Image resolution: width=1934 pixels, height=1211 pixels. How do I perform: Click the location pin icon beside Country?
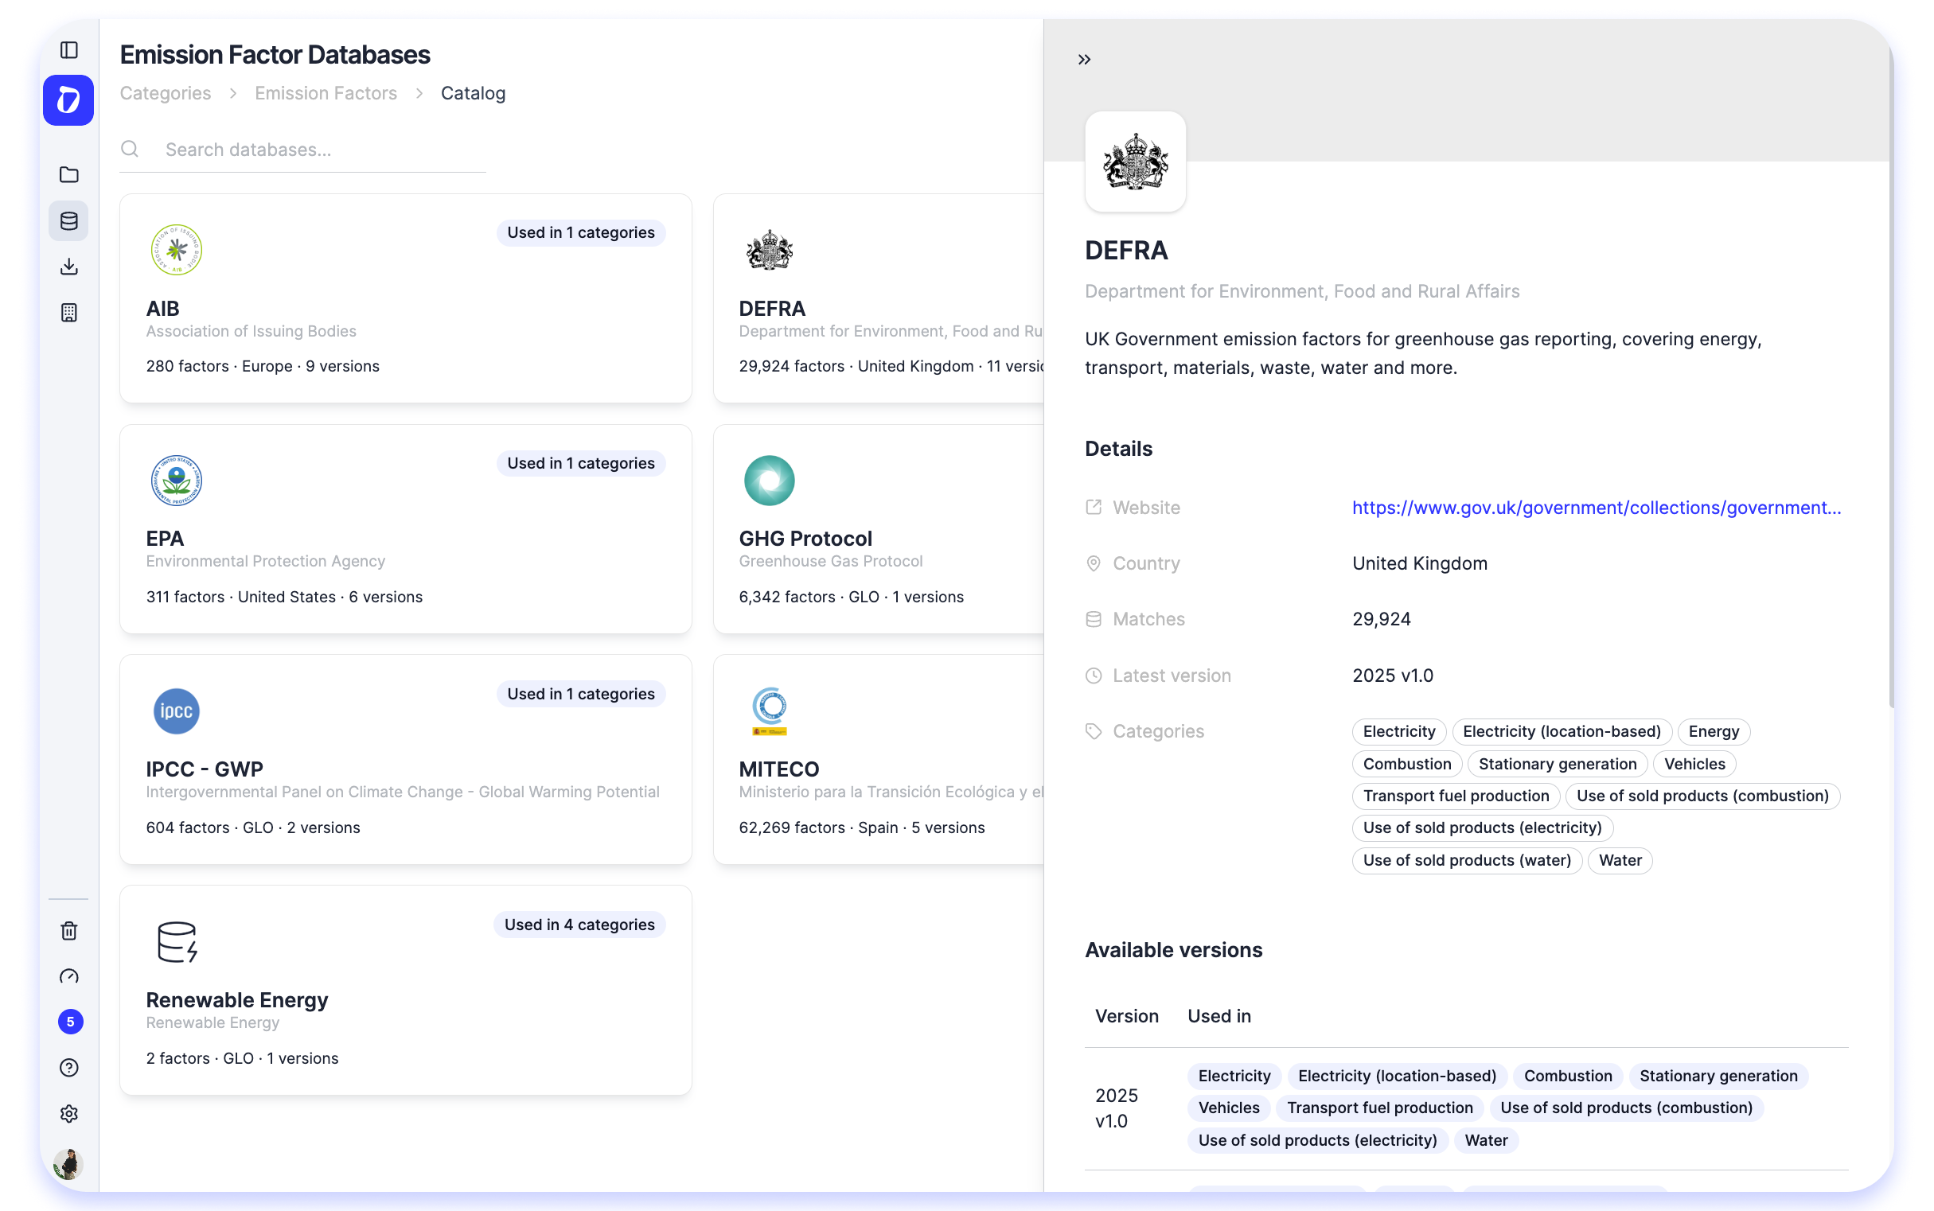click(x=1094, y=563)
